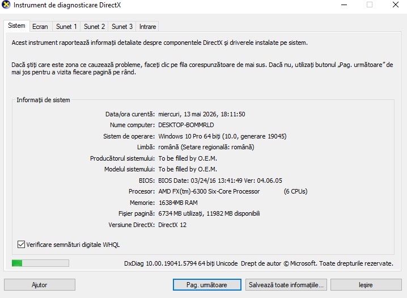Click the Fișier pagină label
This screenshot has height=298, width=407.
click(x=137, y=213)
